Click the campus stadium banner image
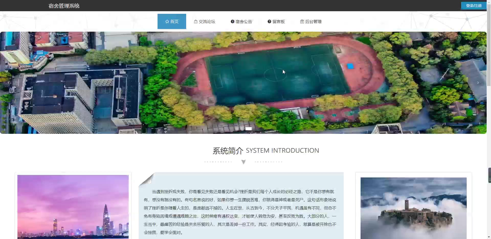Image resolution: width=491 pixels, height=239 pixels. (243, 83)
